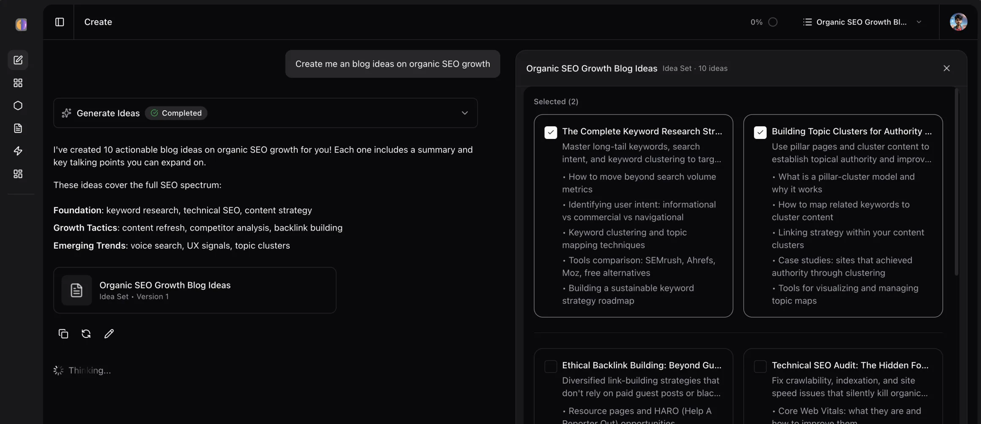Open the Organic SEO Growth Bl... dropdown

(x=862, y=22)
